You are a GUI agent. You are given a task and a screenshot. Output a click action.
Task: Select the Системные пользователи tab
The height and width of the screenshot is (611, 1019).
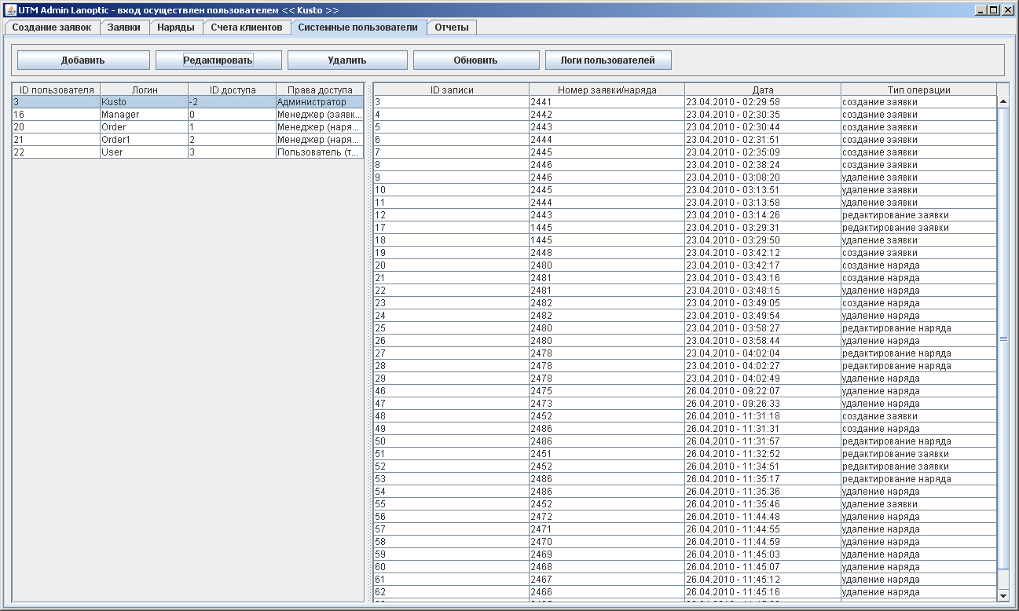[358, 27]
